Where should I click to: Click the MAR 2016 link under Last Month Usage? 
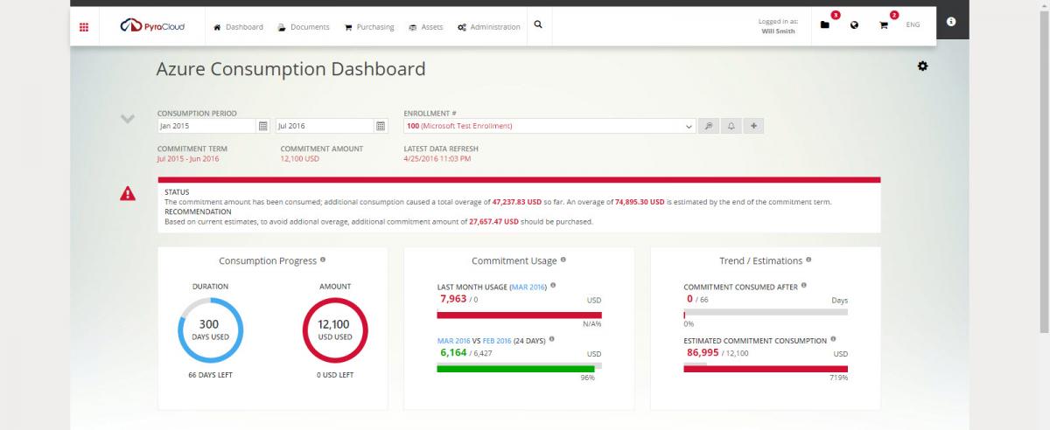pos(528,287)
